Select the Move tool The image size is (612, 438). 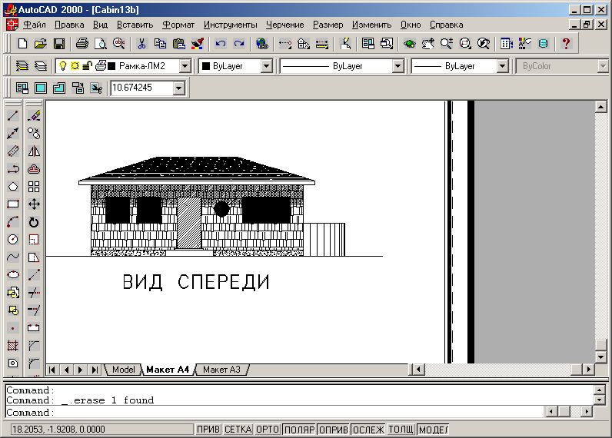(34, 204)
